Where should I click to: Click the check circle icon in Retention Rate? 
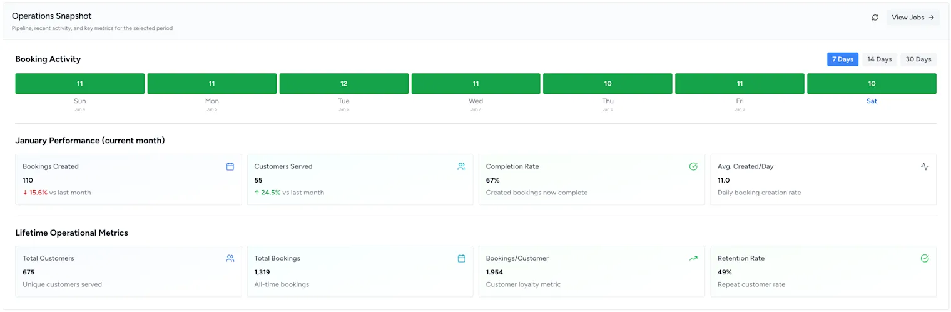pyautogui.click(x=925, y=258)
